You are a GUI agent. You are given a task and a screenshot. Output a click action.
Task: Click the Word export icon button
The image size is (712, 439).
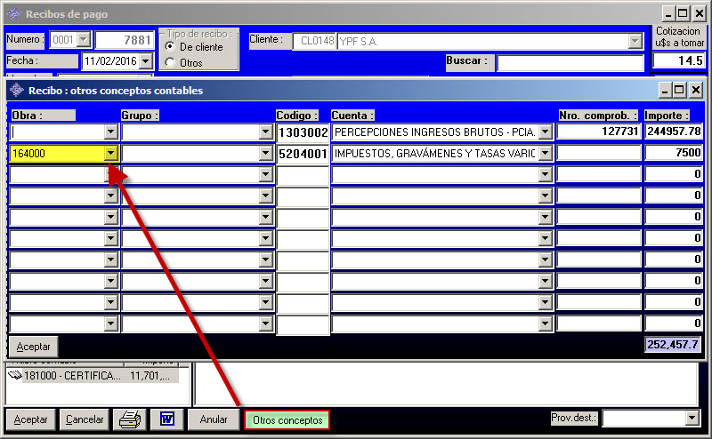tap(166, 419)
